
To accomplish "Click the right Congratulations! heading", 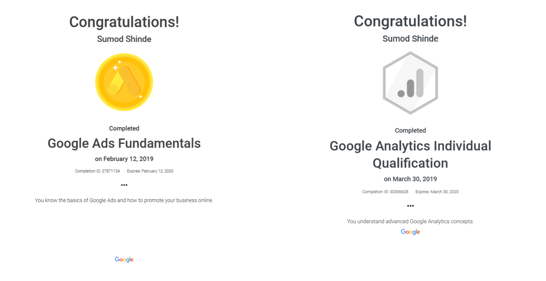I will tap(410, 21).
